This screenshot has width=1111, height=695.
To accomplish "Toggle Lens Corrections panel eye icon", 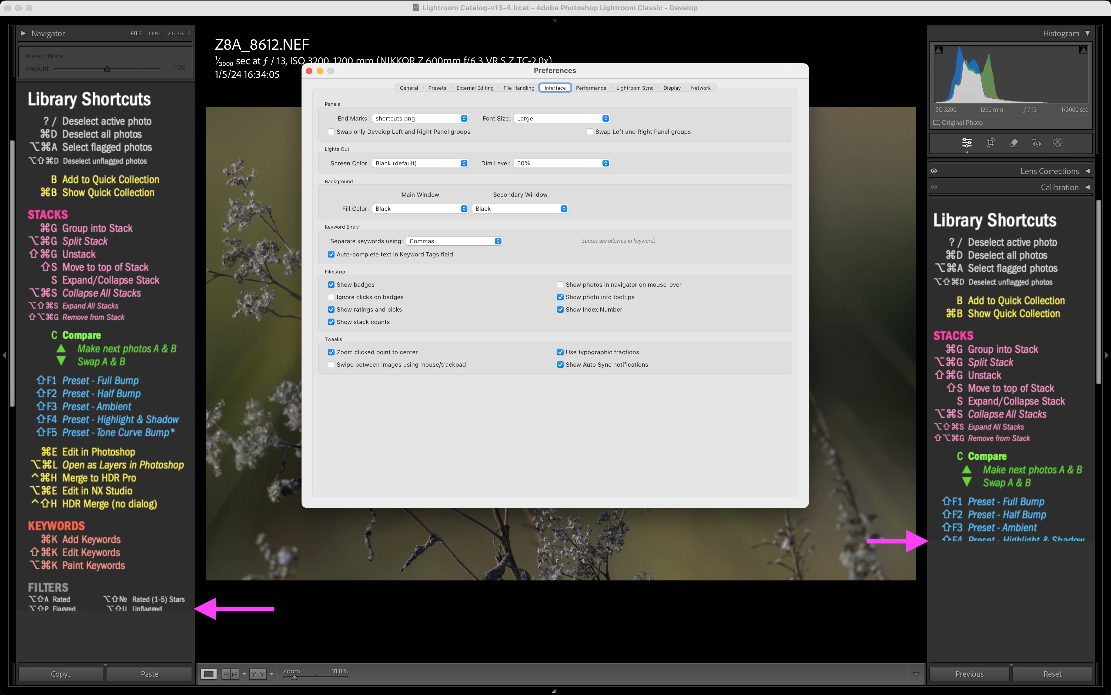I will pos(934,171).
